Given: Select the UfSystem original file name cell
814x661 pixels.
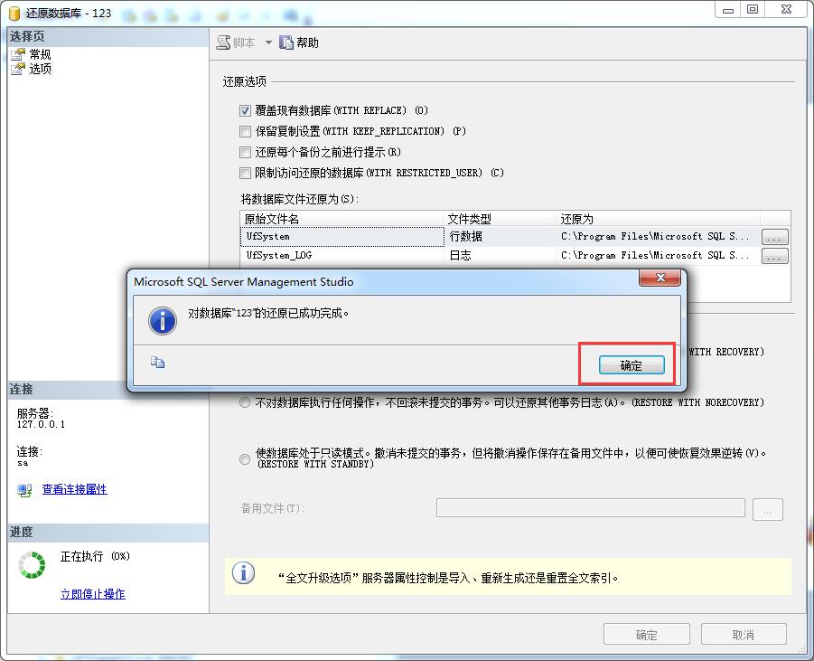Looking at the screenshot, I should (x=342, y=236).
